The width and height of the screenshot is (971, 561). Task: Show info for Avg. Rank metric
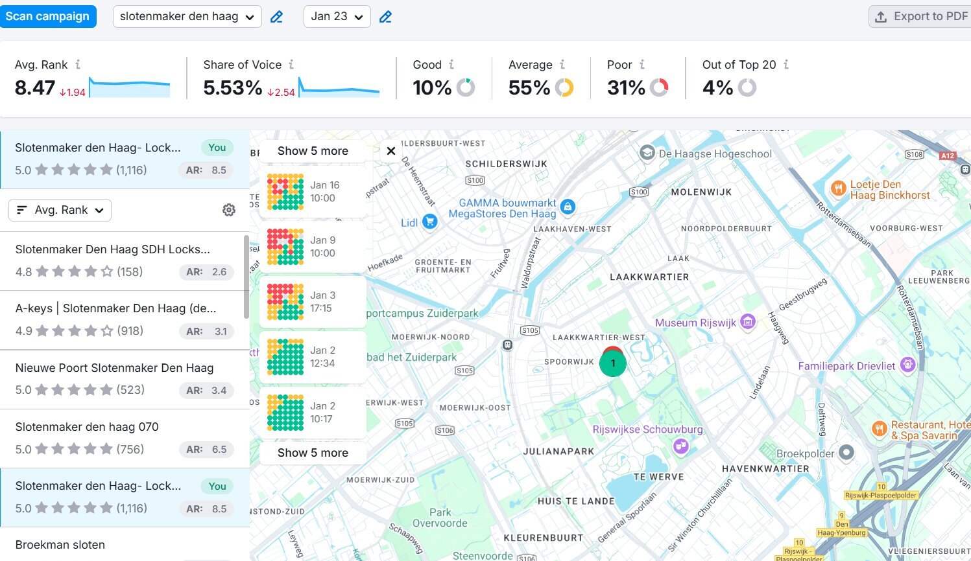pyautogui.click(x=78, y=64)
